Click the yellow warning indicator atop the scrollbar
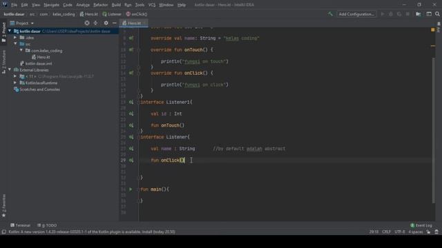The image size is (442, 248). [x=433, y=30]
